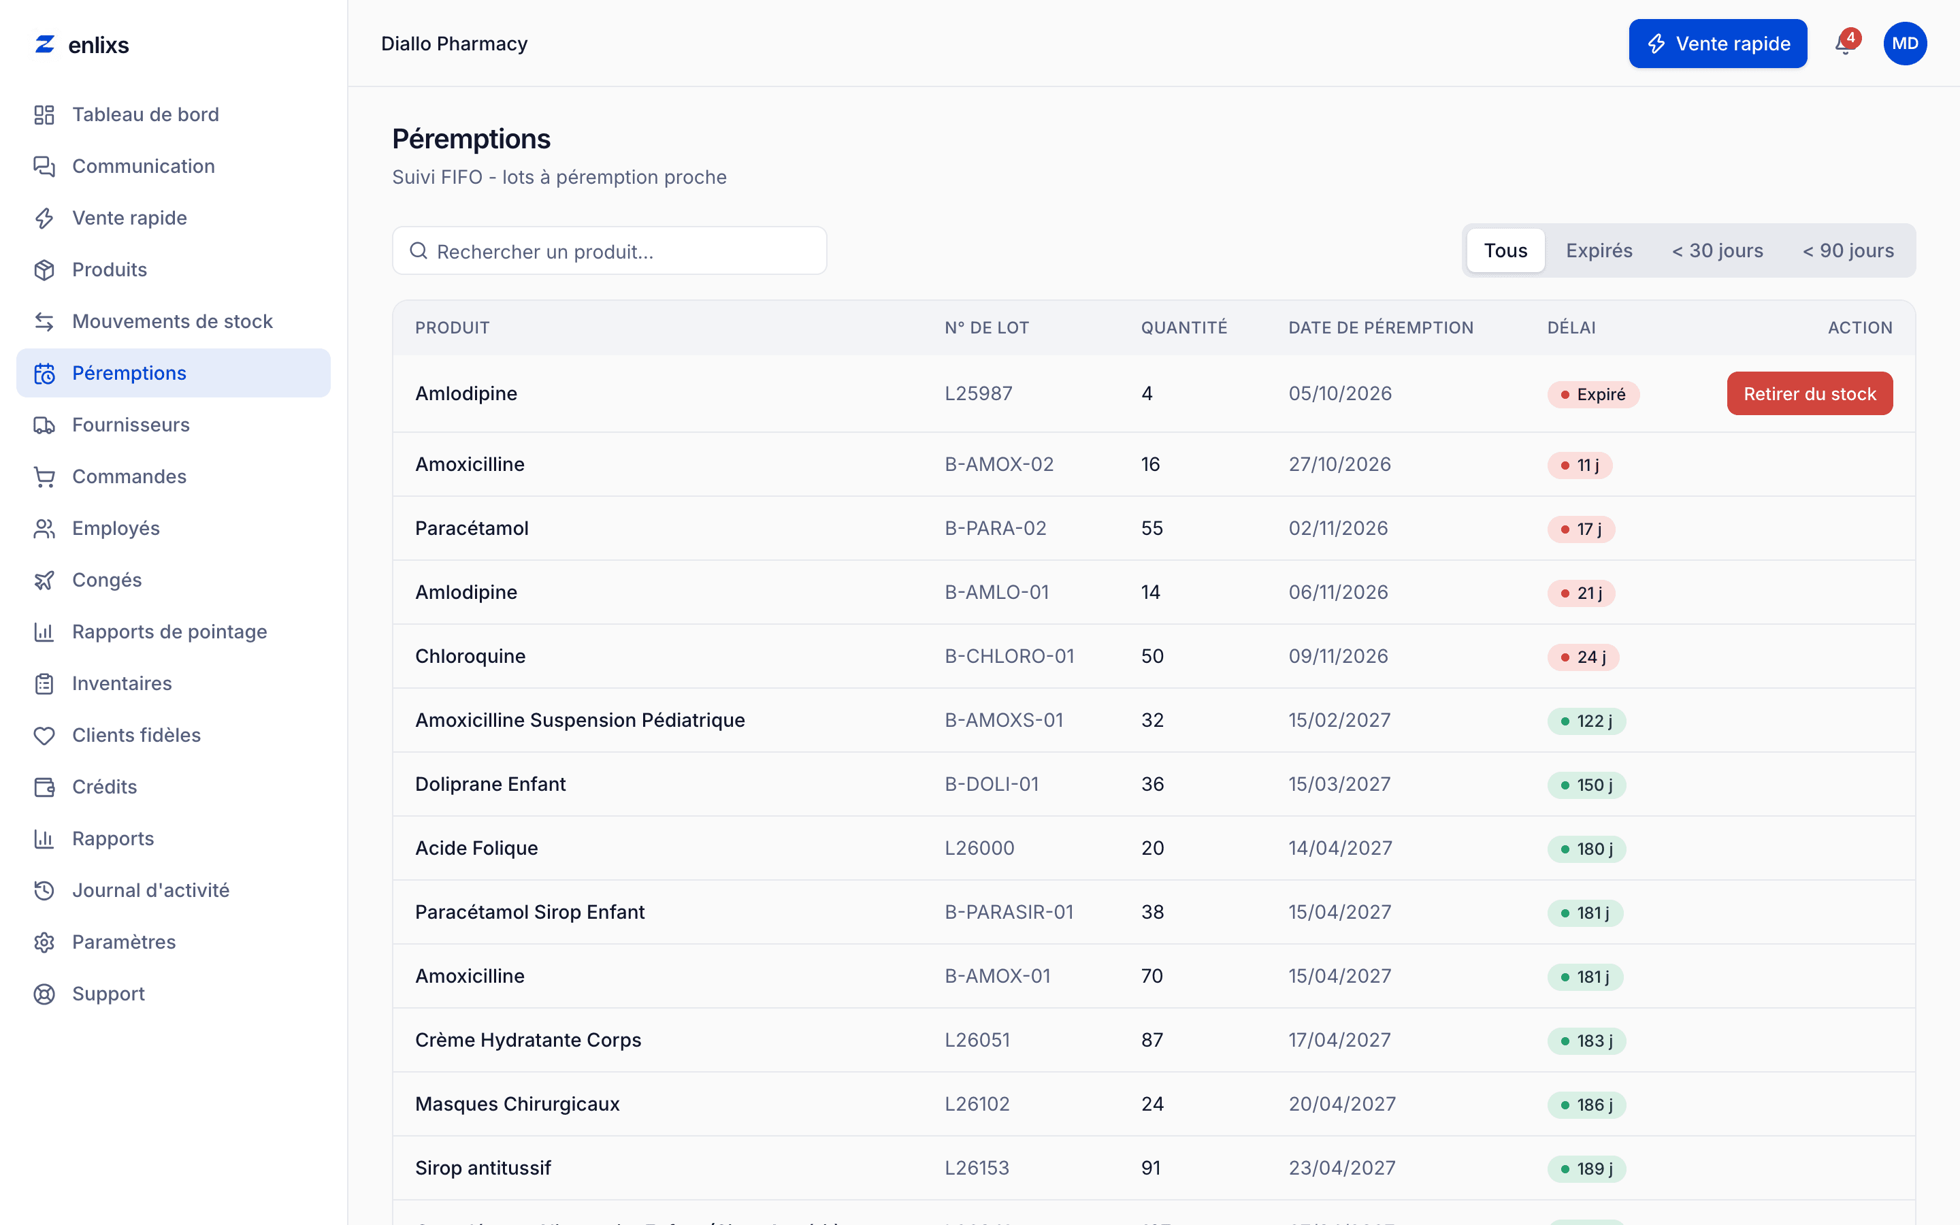The width and height of the screenshot is (1960, 1225).
Task: Click the search magnifier icon
Action: 418,251
